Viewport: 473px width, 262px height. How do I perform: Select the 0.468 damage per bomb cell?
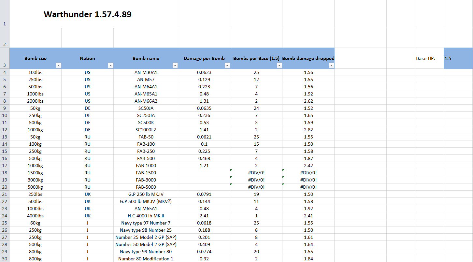tap(204, 158)
